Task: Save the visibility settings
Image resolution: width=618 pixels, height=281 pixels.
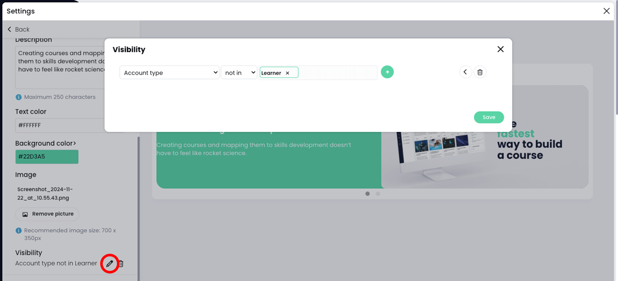Action: (489, 117)
